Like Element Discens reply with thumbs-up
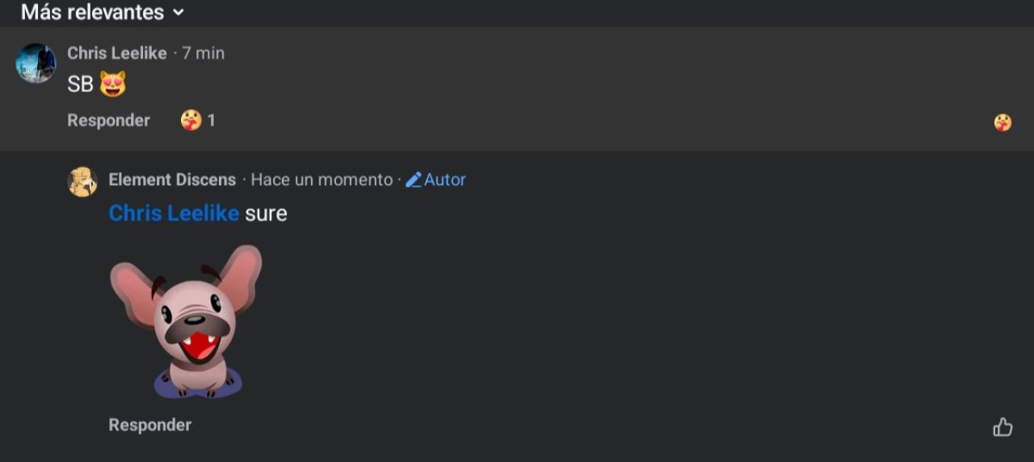 (1002, 427)
